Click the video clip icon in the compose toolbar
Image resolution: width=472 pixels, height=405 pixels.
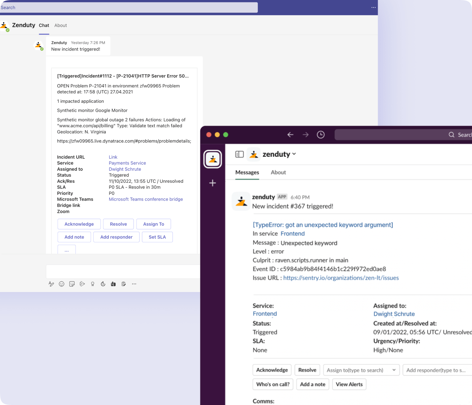(x=82, y=284)
